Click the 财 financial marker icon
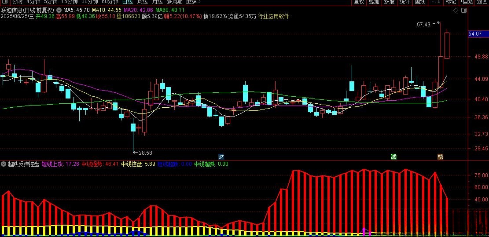The image size is (489, 237). pyautogui.click(x=221, y=157)
